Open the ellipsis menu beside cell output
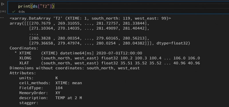 pos(2,18)
